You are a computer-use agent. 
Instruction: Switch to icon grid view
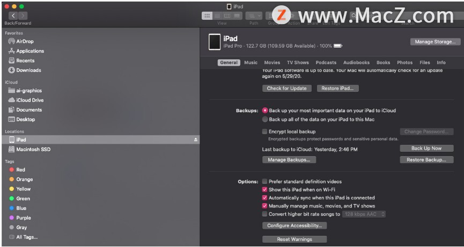(x=207, y=16)
